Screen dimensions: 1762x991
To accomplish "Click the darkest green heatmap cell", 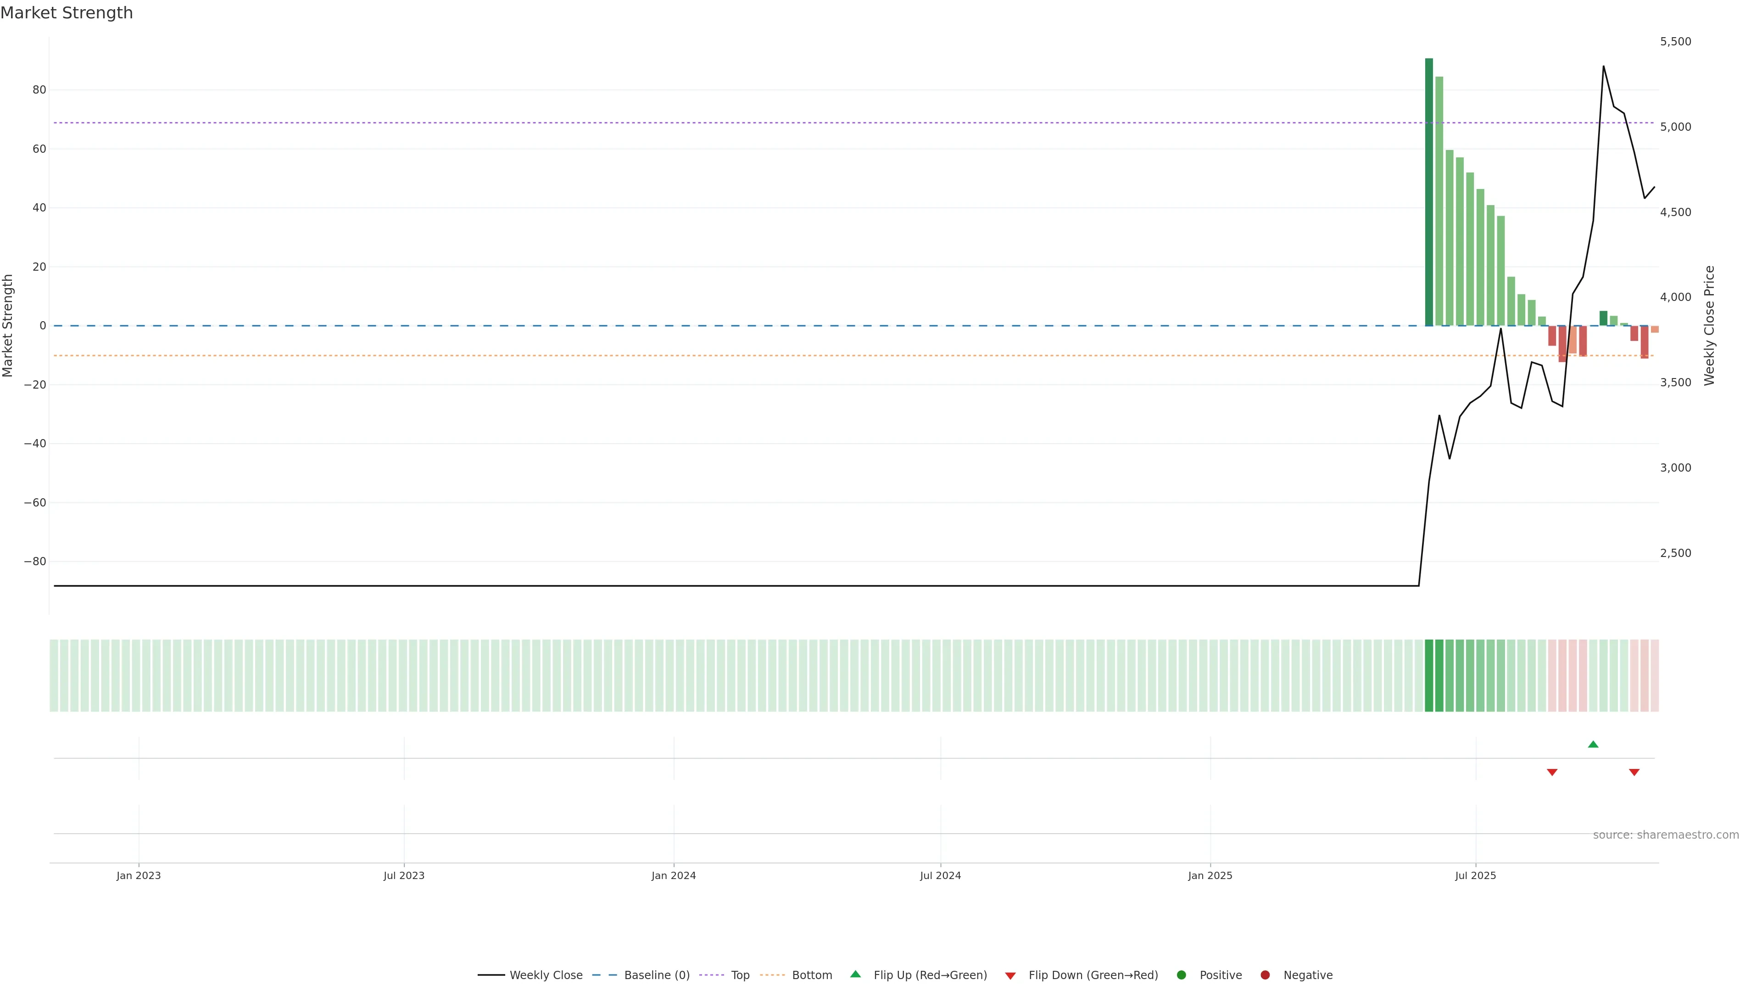I will click(x=1429, y=676).
